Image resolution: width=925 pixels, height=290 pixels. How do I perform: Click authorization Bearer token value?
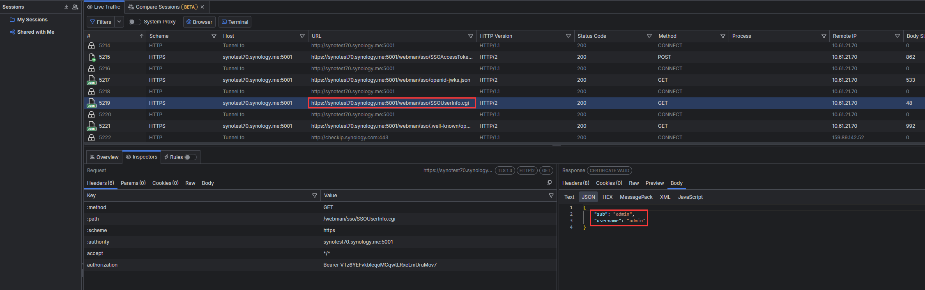point(380,265)
